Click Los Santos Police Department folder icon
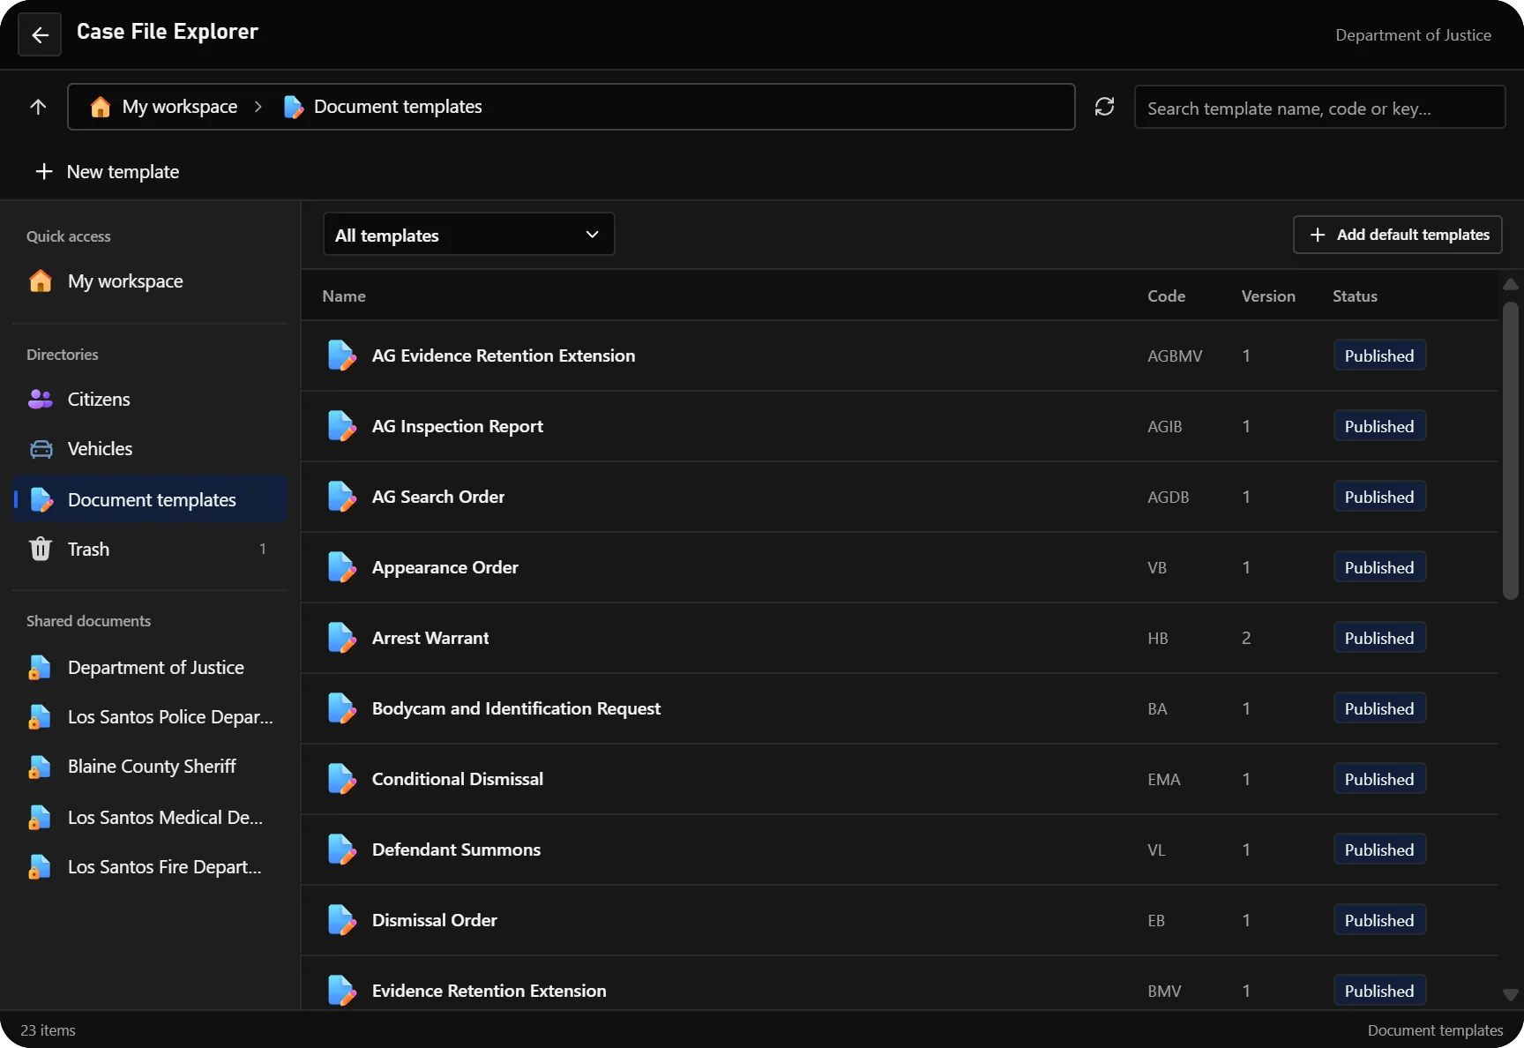The height and width of the screenshot is (1048, 1524). pos(40,717)
